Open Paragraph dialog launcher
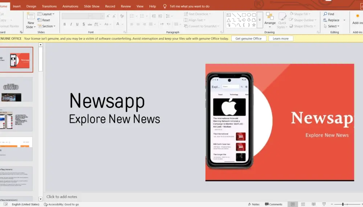The width and height of the screenshot is (363, 207). (221, 32)
